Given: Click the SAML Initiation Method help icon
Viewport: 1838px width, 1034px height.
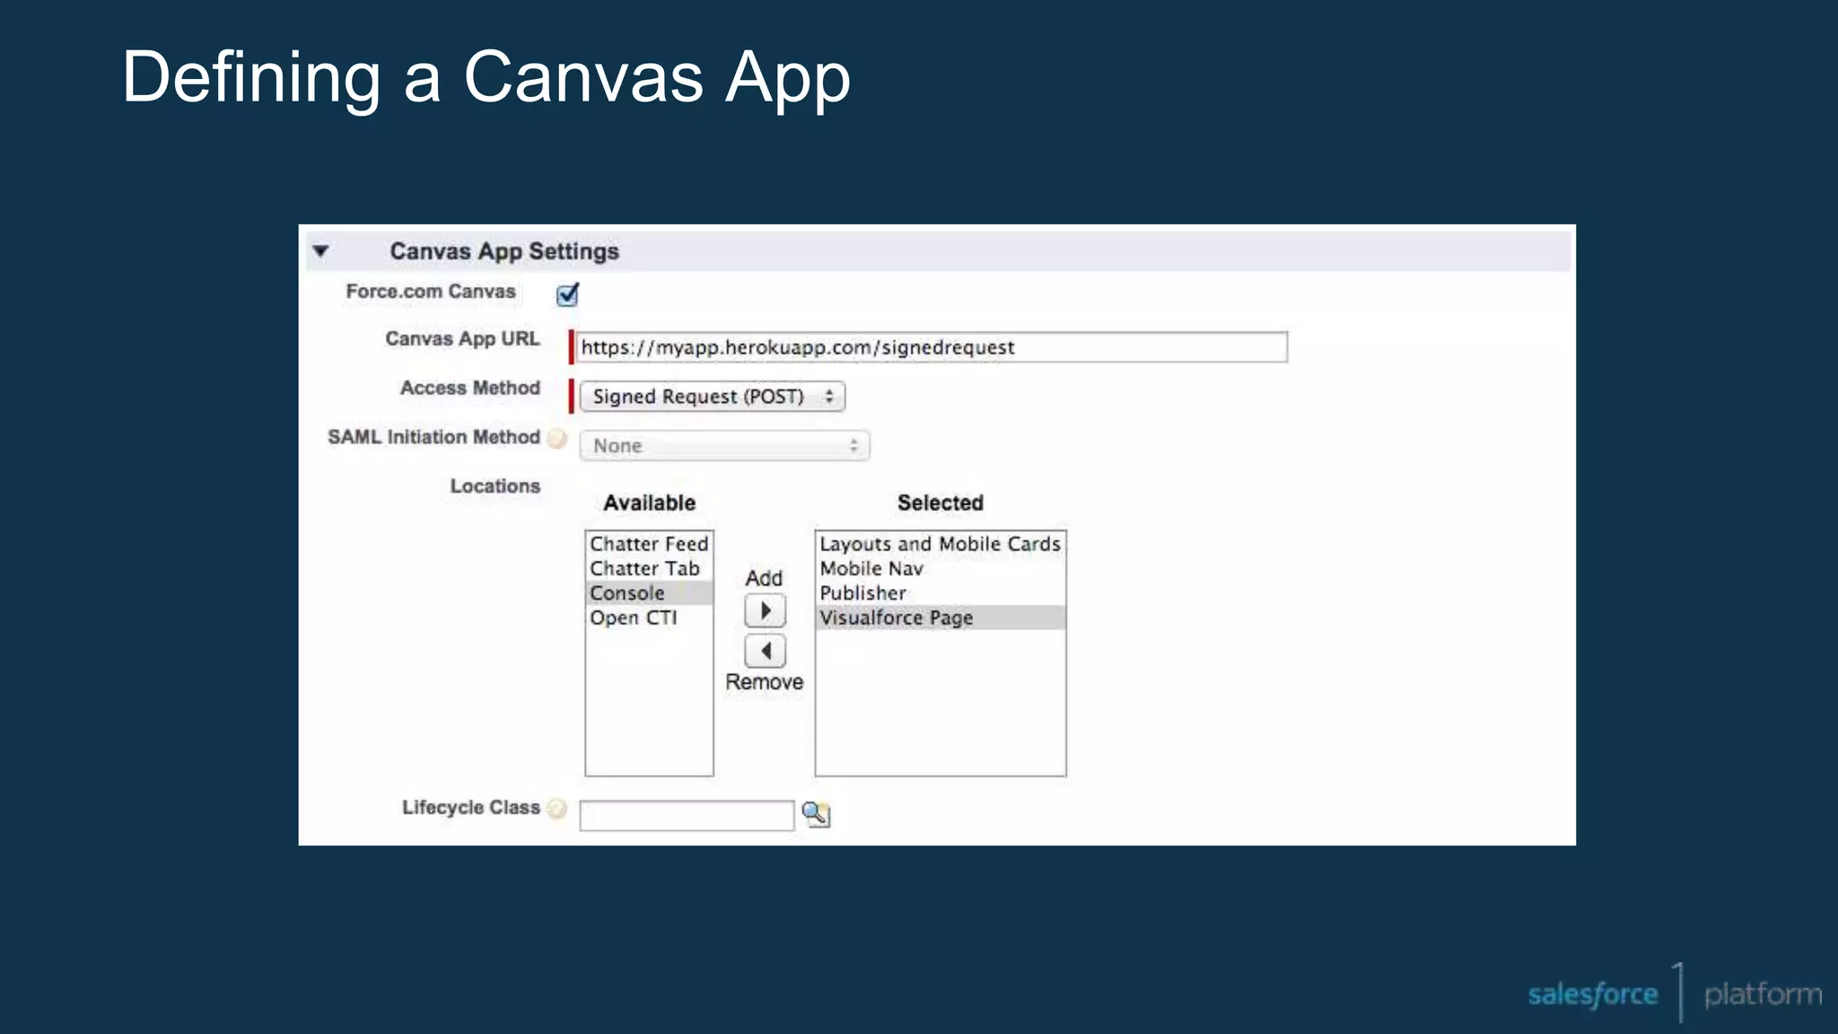Looking at the screenshot, I should pyautogui.click(x=557, y=438).
